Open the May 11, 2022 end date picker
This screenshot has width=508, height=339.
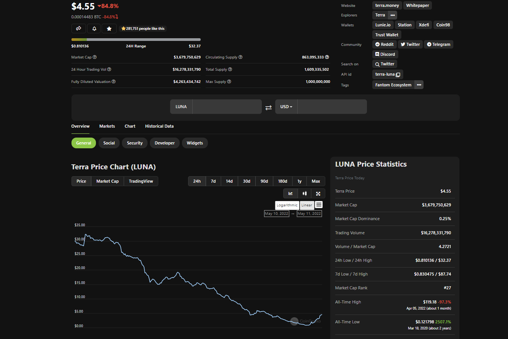[309, 214]
